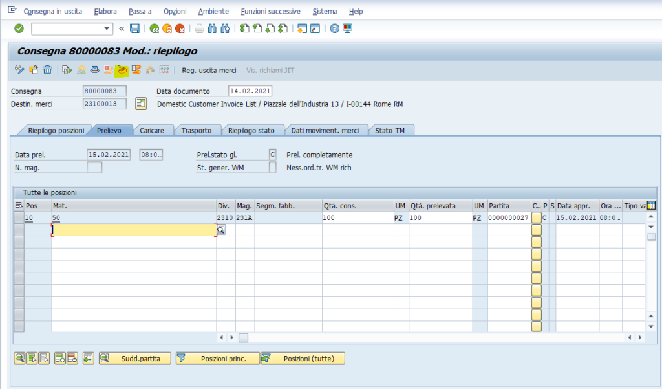Open the address details icon beside Destin. merci

click(x=141, y=104)
